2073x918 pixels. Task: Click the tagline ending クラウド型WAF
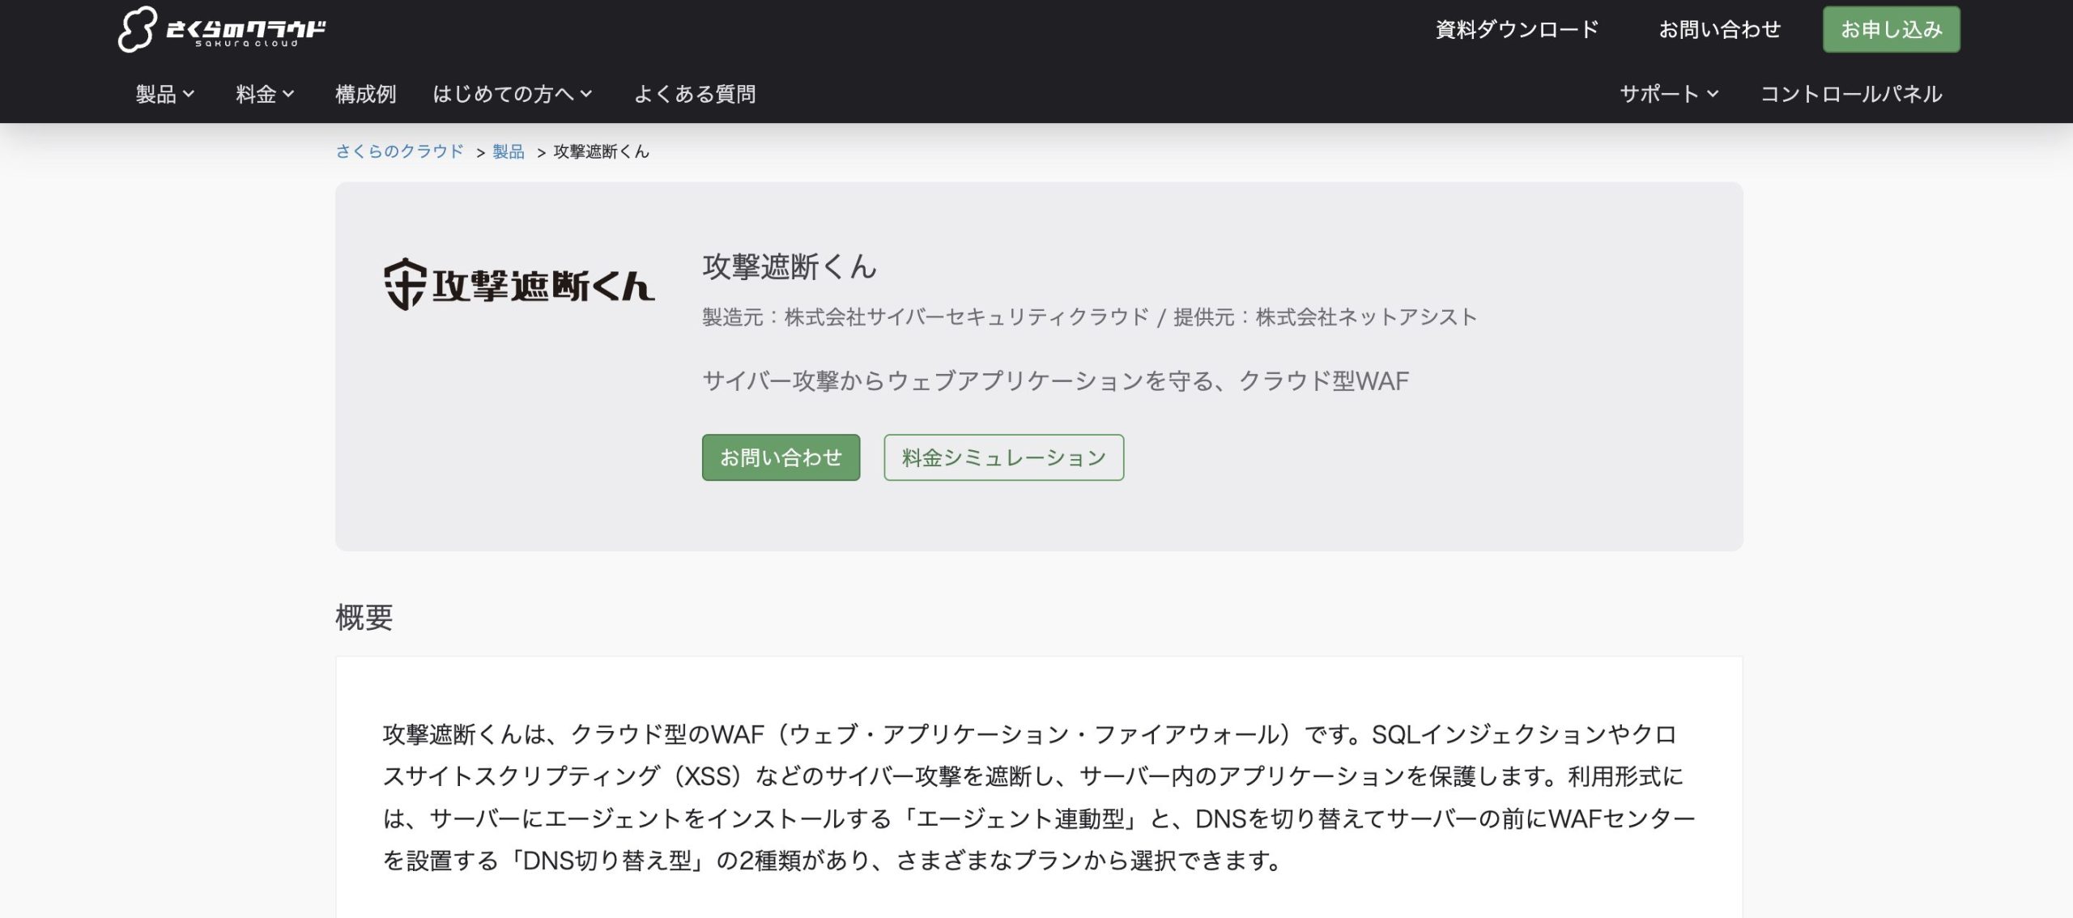[x=1055, y=380]
